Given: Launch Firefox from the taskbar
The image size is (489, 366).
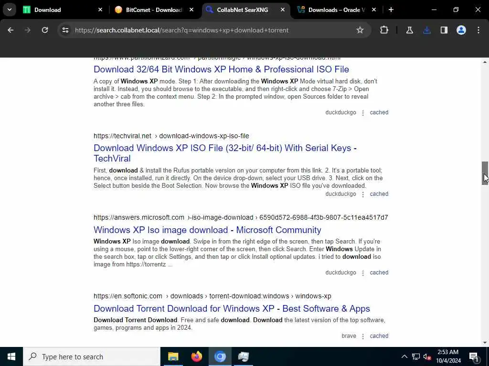Looking at the screenshot, I should [x=196, y=356].
